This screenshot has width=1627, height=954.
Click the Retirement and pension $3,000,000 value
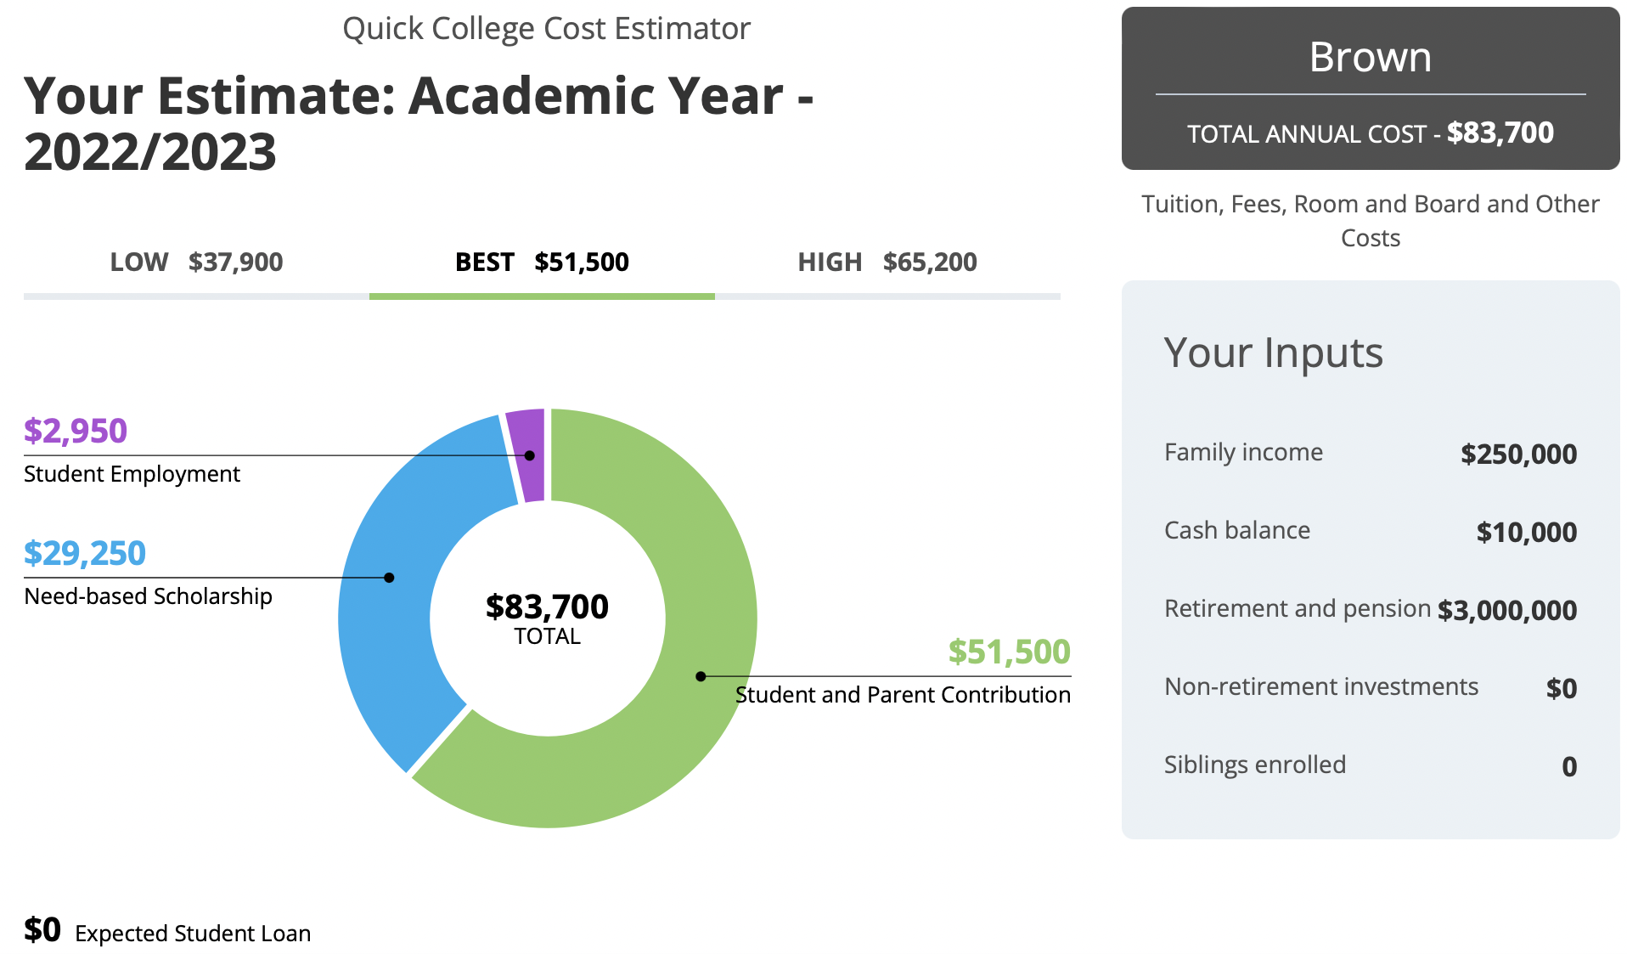click(x=1507, y=610)
